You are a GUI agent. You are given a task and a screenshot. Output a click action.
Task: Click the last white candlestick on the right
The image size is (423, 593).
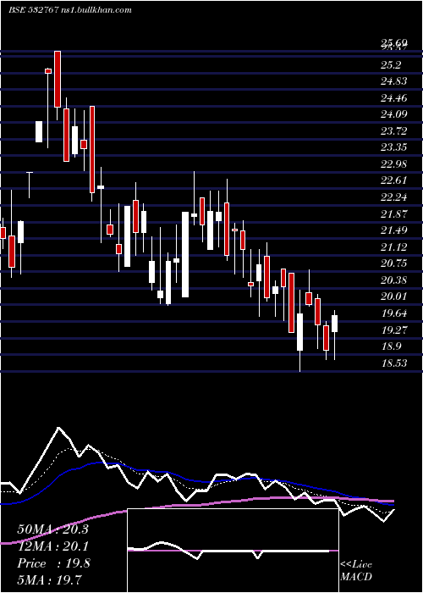[x=335, y=324]
